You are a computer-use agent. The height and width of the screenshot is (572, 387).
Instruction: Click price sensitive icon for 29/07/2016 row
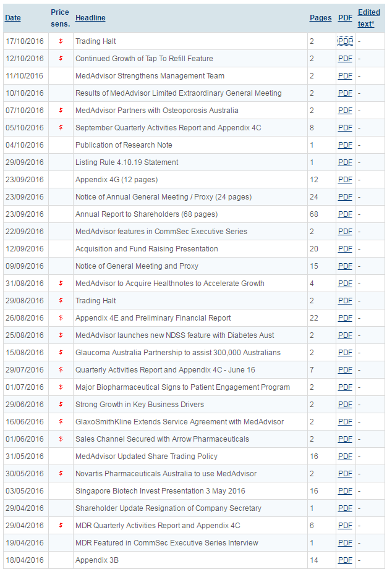[61, 370]
